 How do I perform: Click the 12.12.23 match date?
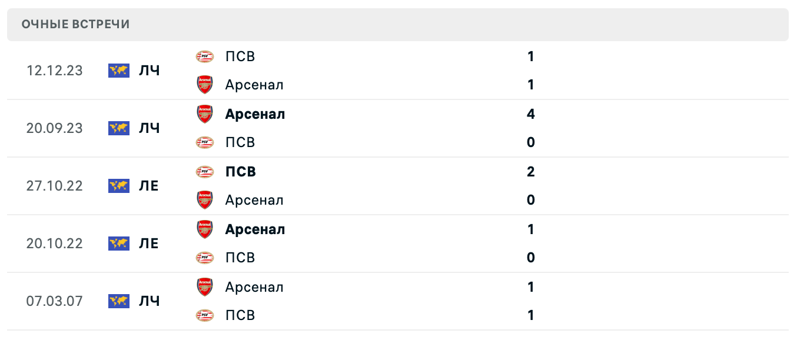[x=55, y=71]
